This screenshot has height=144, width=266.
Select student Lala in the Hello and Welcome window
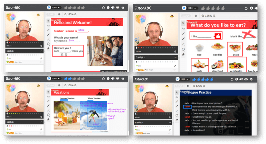(x=10, y=58)
